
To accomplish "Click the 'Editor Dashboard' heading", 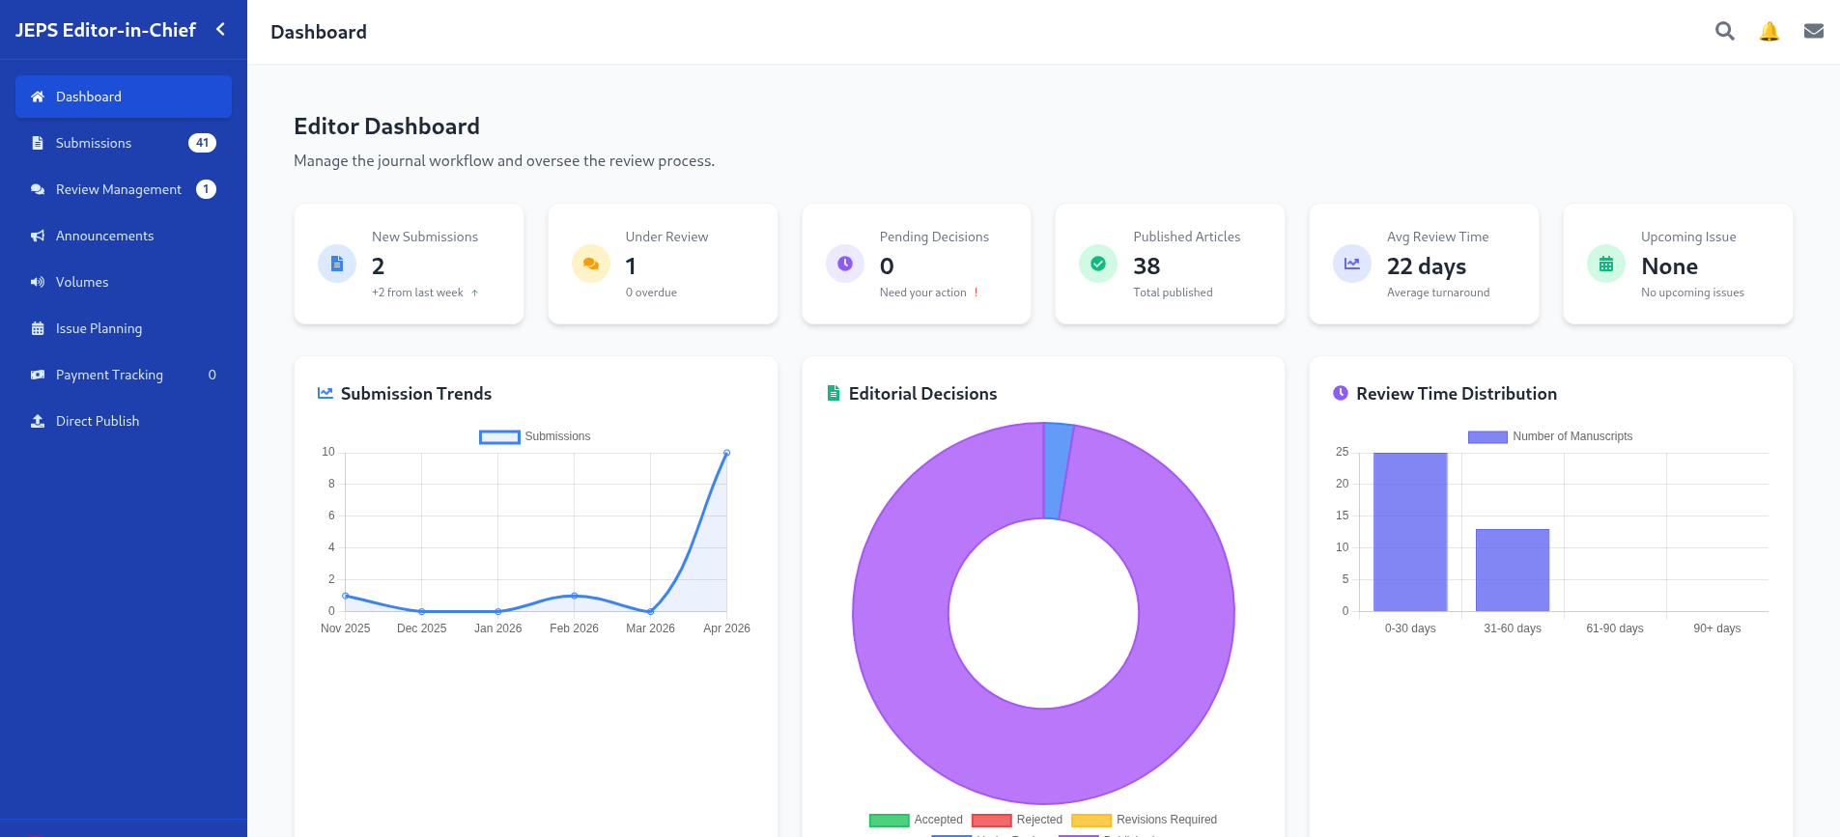I will click(386, 126).
